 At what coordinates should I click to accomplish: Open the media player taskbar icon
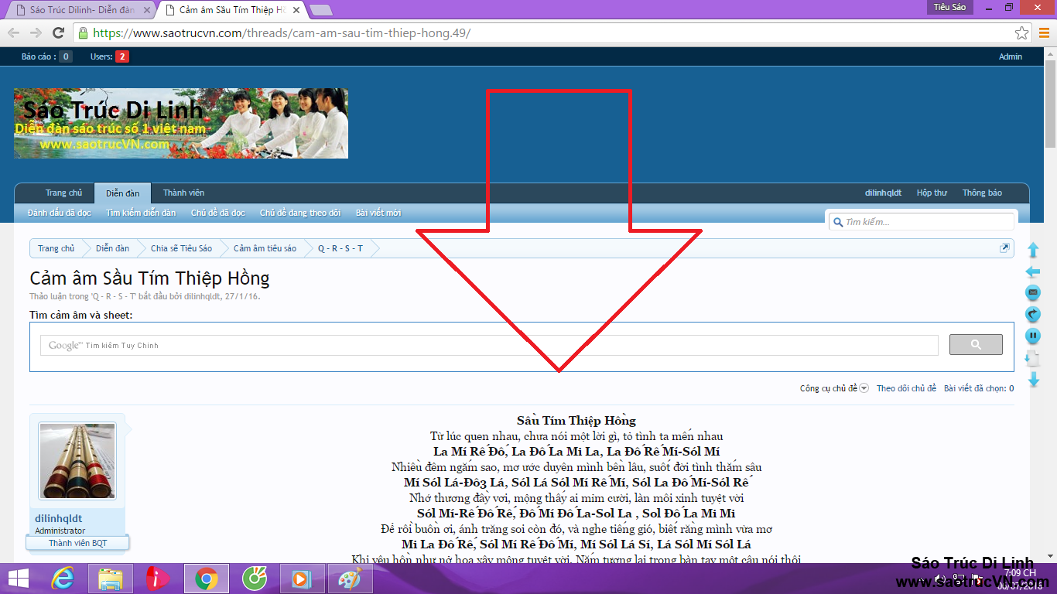click(302, 579)
